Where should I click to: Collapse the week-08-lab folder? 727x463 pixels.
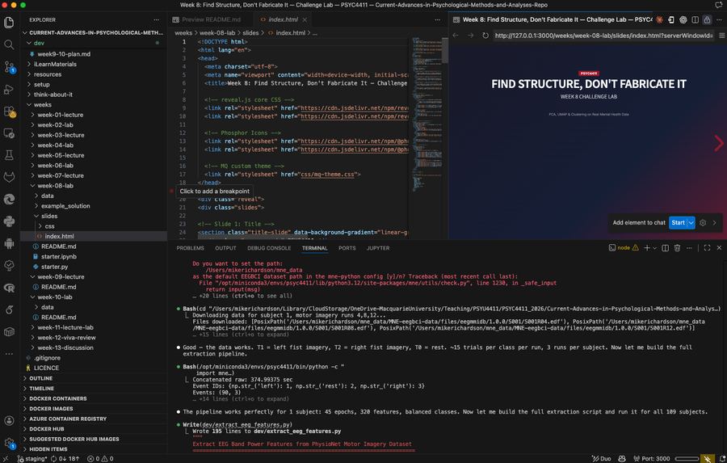55,186
